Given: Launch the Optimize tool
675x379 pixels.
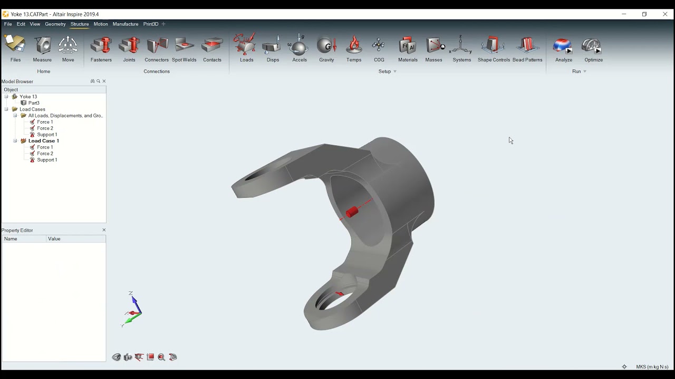Looking at the screenshot, I should point(593,48).
